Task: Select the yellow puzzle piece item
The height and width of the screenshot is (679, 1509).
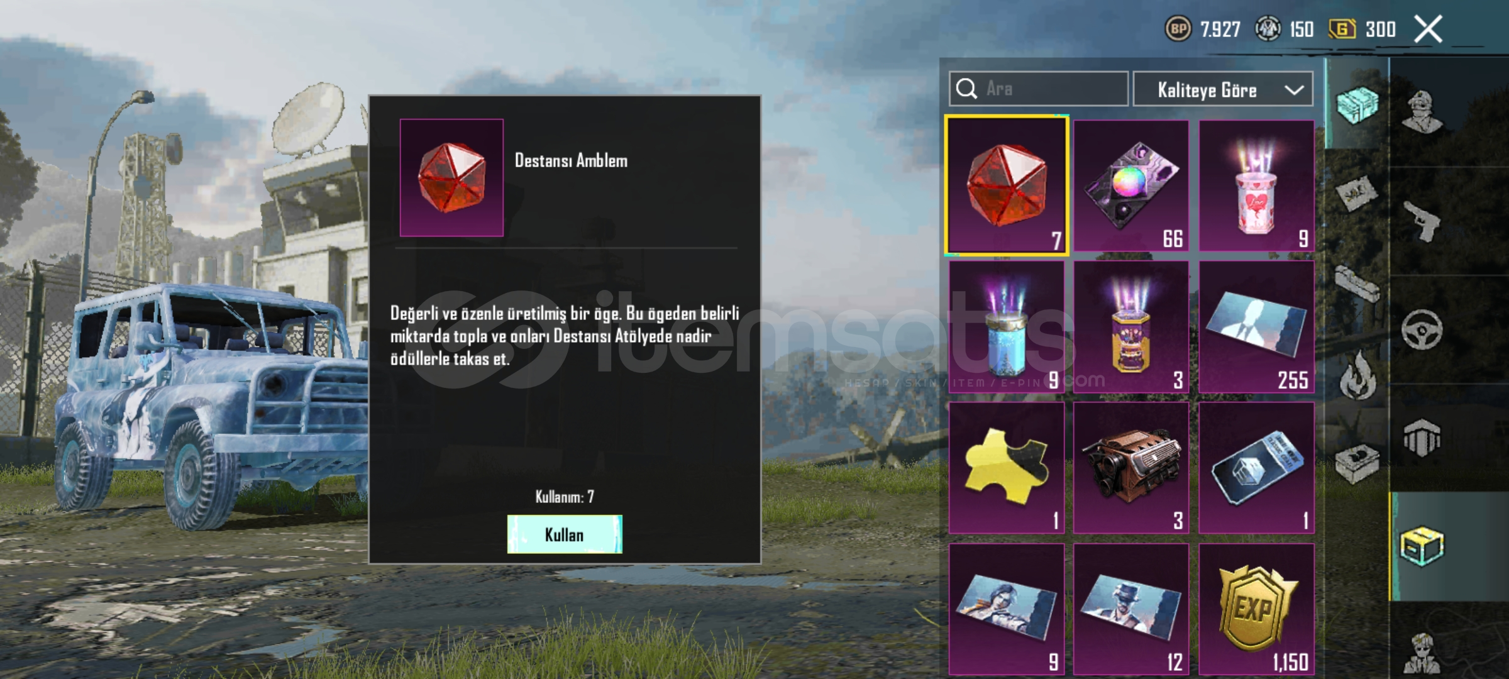Action: click(x=1007, y=468)
